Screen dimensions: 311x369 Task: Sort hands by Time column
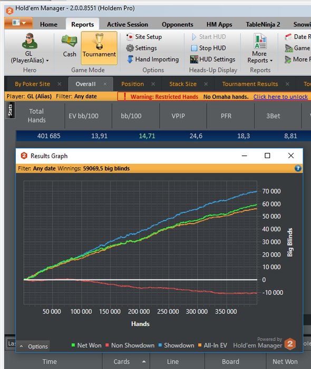click(x=50, y=362)
